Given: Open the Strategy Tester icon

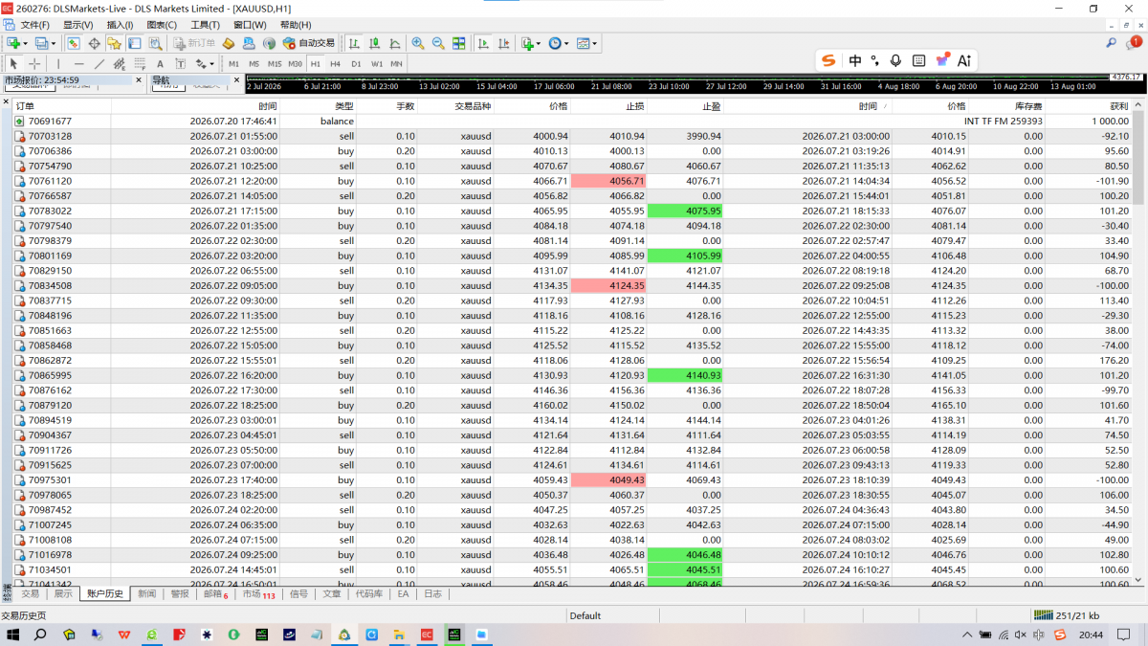Looking at the screenshot, I should coord(154,43).
